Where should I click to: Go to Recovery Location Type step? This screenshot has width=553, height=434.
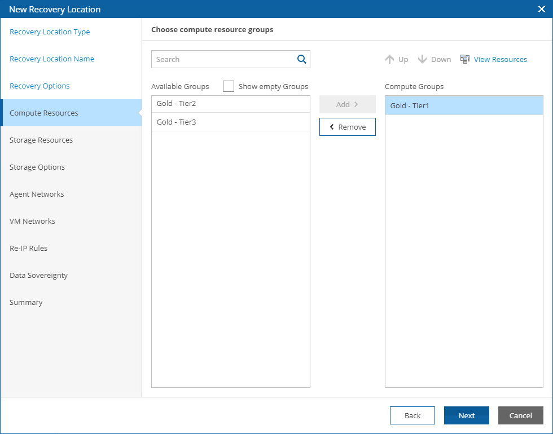tap(50, 32)
